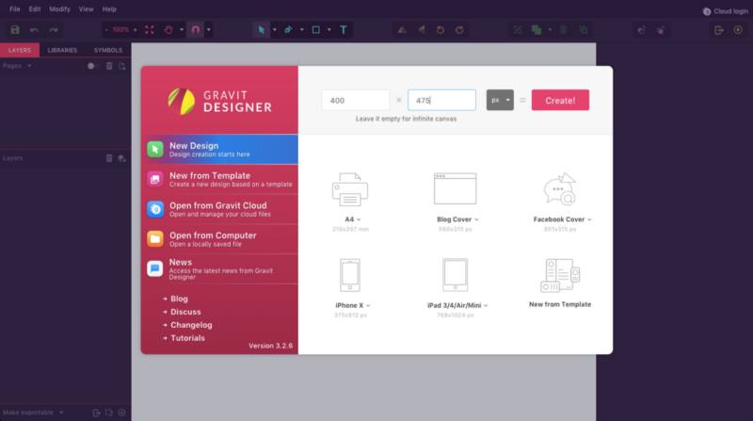Click the trash icon in the Layers section

(109, 158)
